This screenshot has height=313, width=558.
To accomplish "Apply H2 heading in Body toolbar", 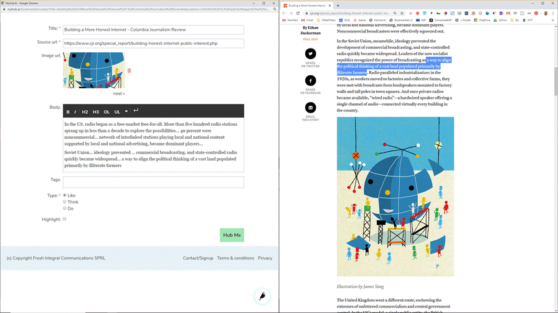I will [x=85, y=111].
